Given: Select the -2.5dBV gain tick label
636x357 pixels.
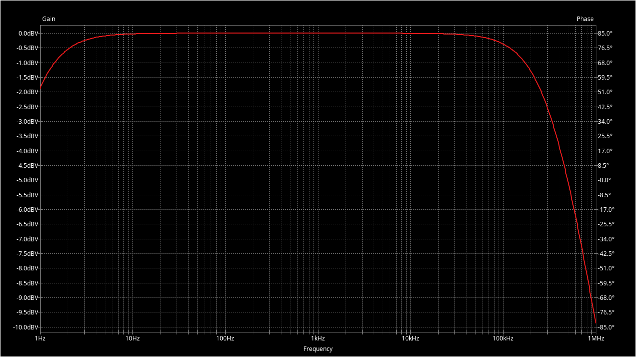Looking at the screenshot, I should [x=27, y=107].
